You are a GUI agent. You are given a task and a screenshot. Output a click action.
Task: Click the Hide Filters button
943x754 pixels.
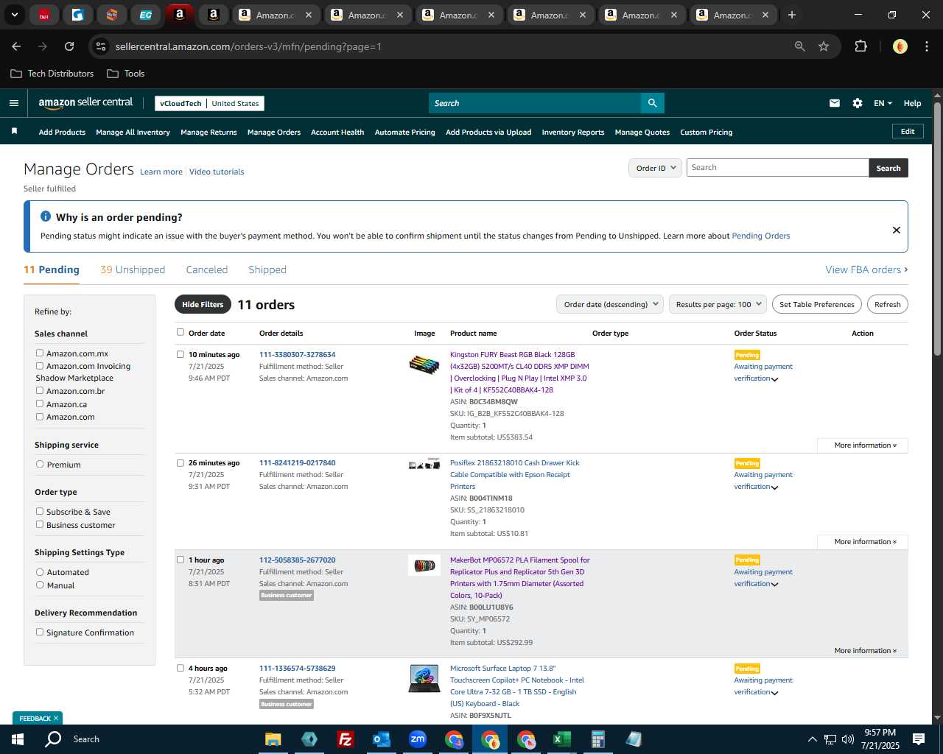point(203,304)
